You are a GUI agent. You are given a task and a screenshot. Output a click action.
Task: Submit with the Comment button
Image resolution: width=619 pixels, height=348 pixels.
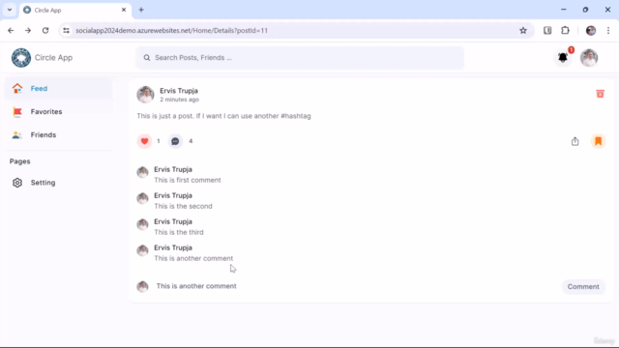[x=583, y=287]
